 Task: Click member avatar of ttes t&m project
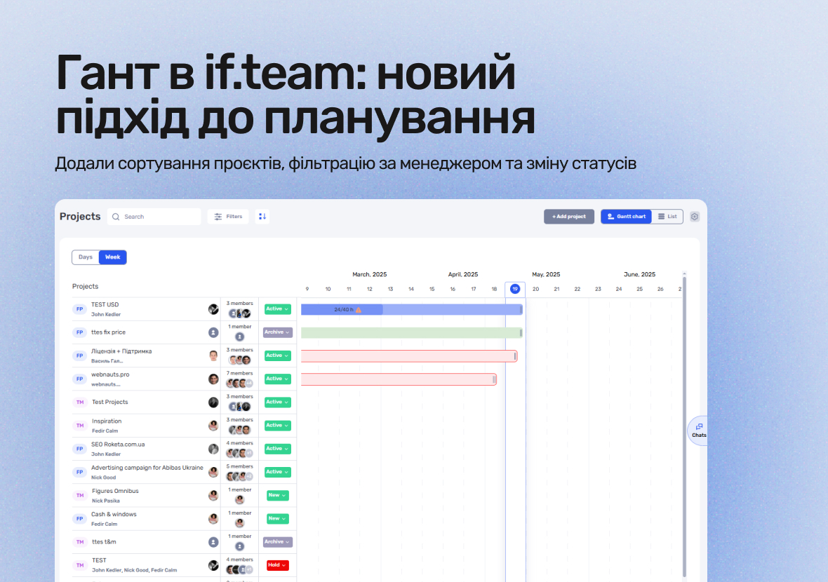tap(240, 547)
